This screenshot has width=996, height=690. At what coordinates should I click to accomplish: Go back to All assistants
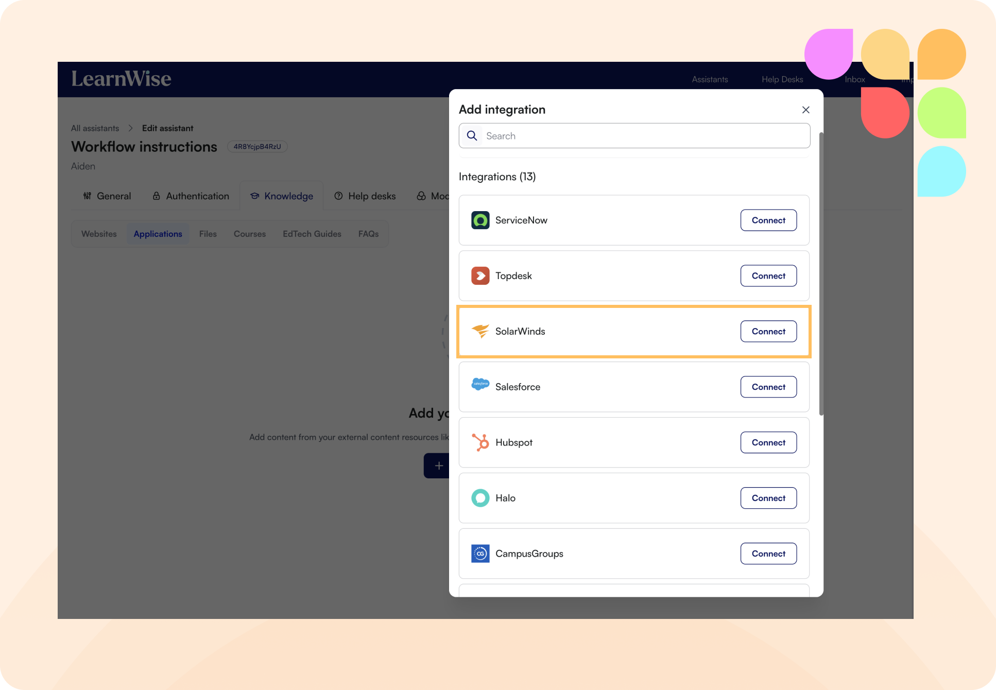95,128
